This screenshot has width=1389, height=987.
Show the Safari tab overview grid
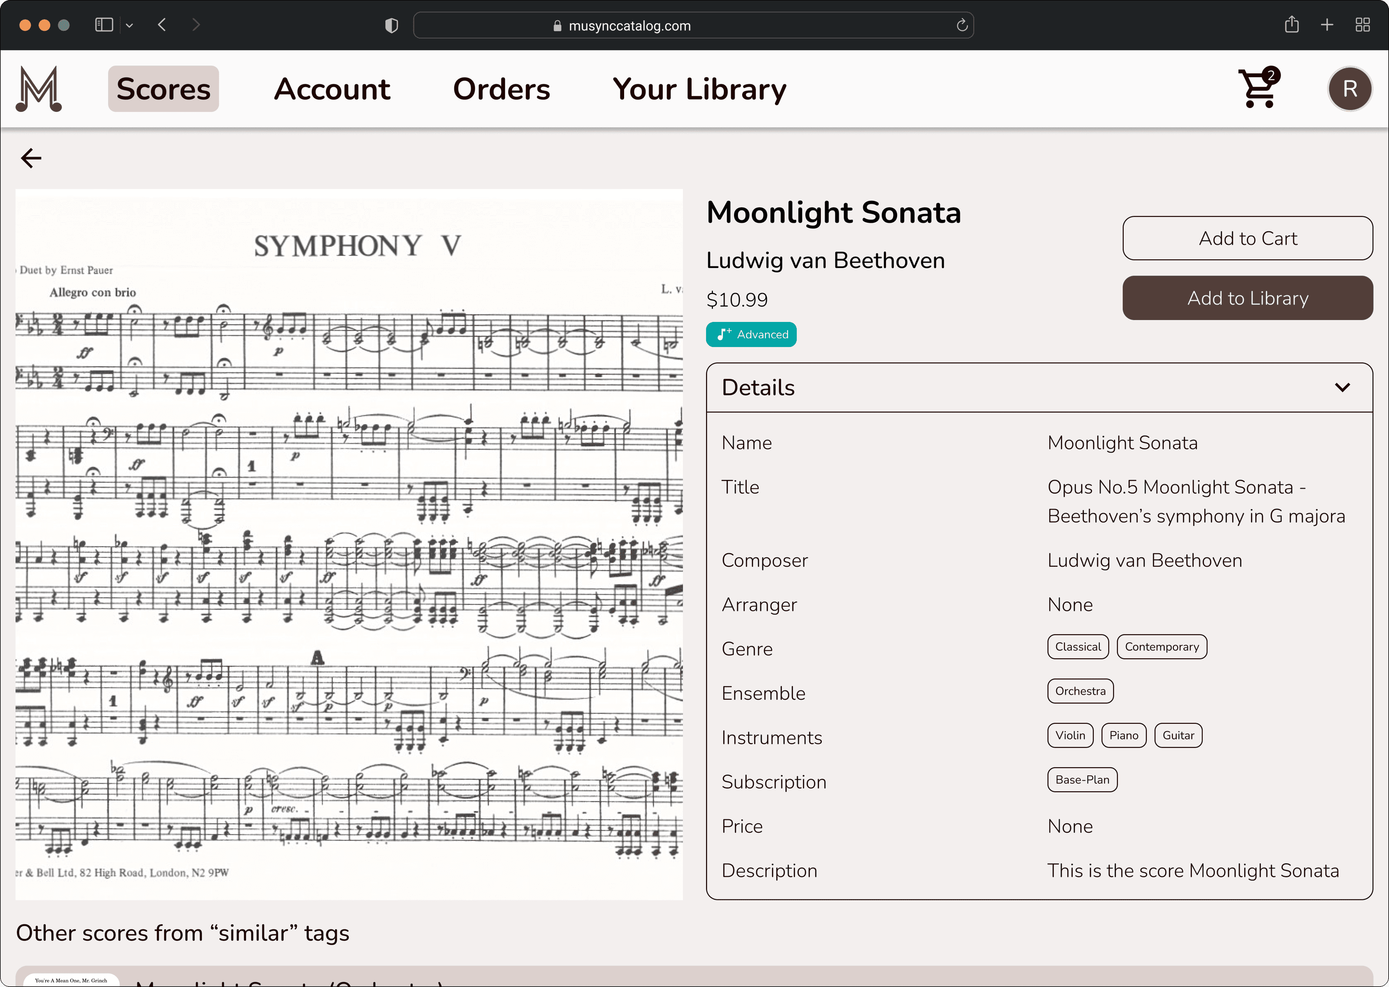pyautogui.click(x=1362, y=25)
